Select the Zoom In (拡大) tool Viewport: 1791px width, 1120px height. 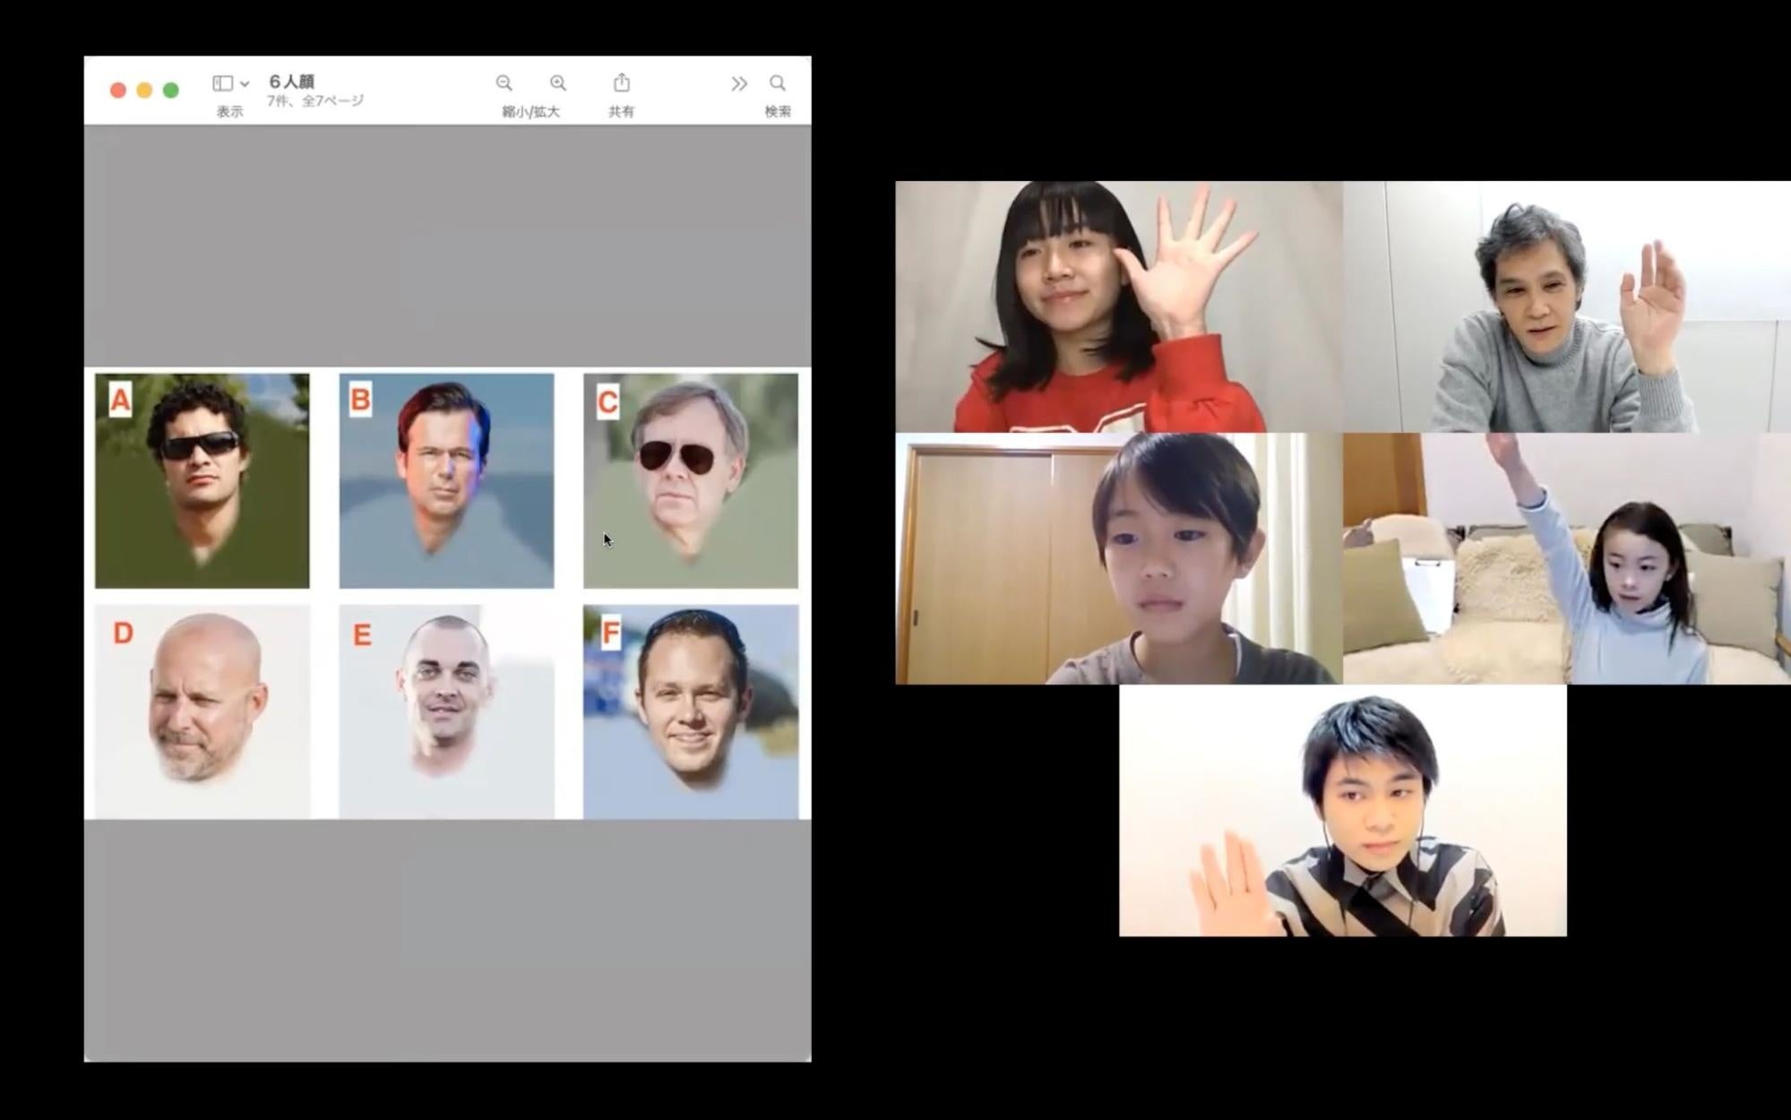(558, 83)
